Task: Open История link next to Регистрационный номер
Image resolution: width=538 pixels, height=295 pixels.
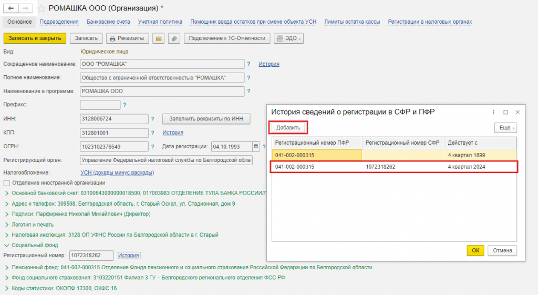Action: pyautogui.click(x=129, y=256)
